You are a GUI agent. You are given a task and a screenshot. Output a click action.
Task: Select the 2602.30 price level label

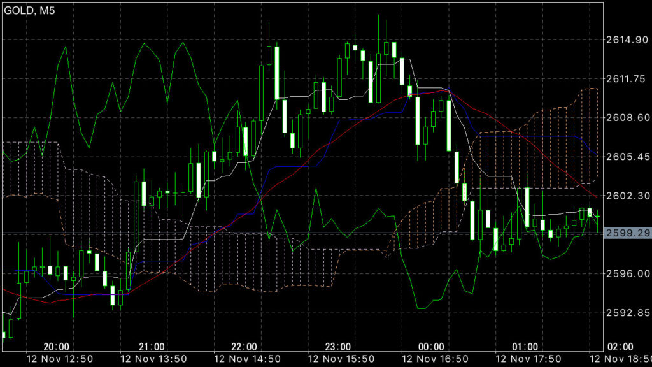coord(627,195)
